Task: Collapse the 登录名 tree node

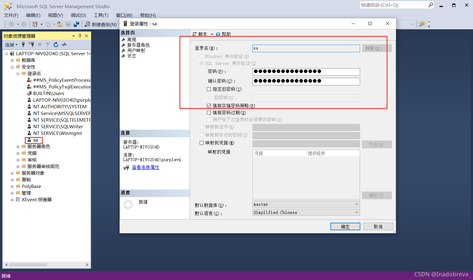Action: pos(18,74)
